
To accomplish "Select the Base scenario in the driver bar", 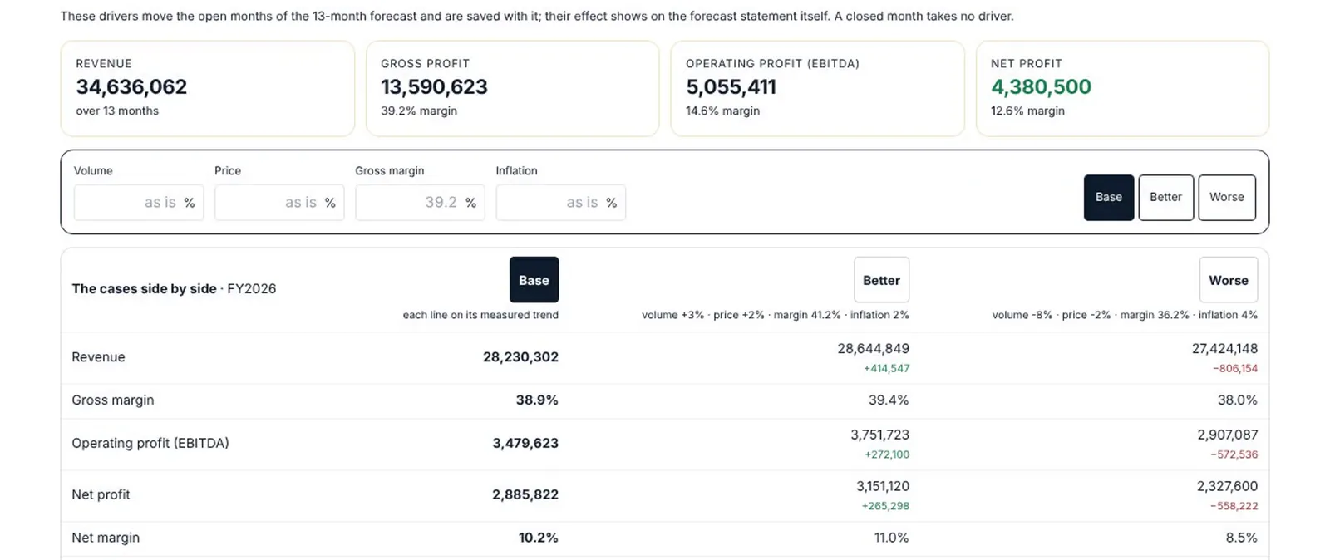I will coord(1108,198).
